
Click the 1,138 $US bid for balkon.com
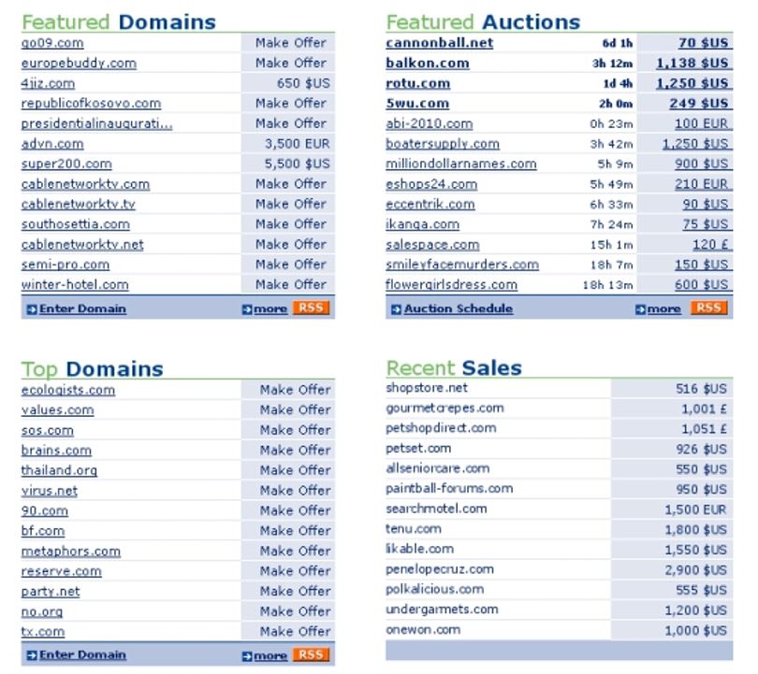pos(692,64)
